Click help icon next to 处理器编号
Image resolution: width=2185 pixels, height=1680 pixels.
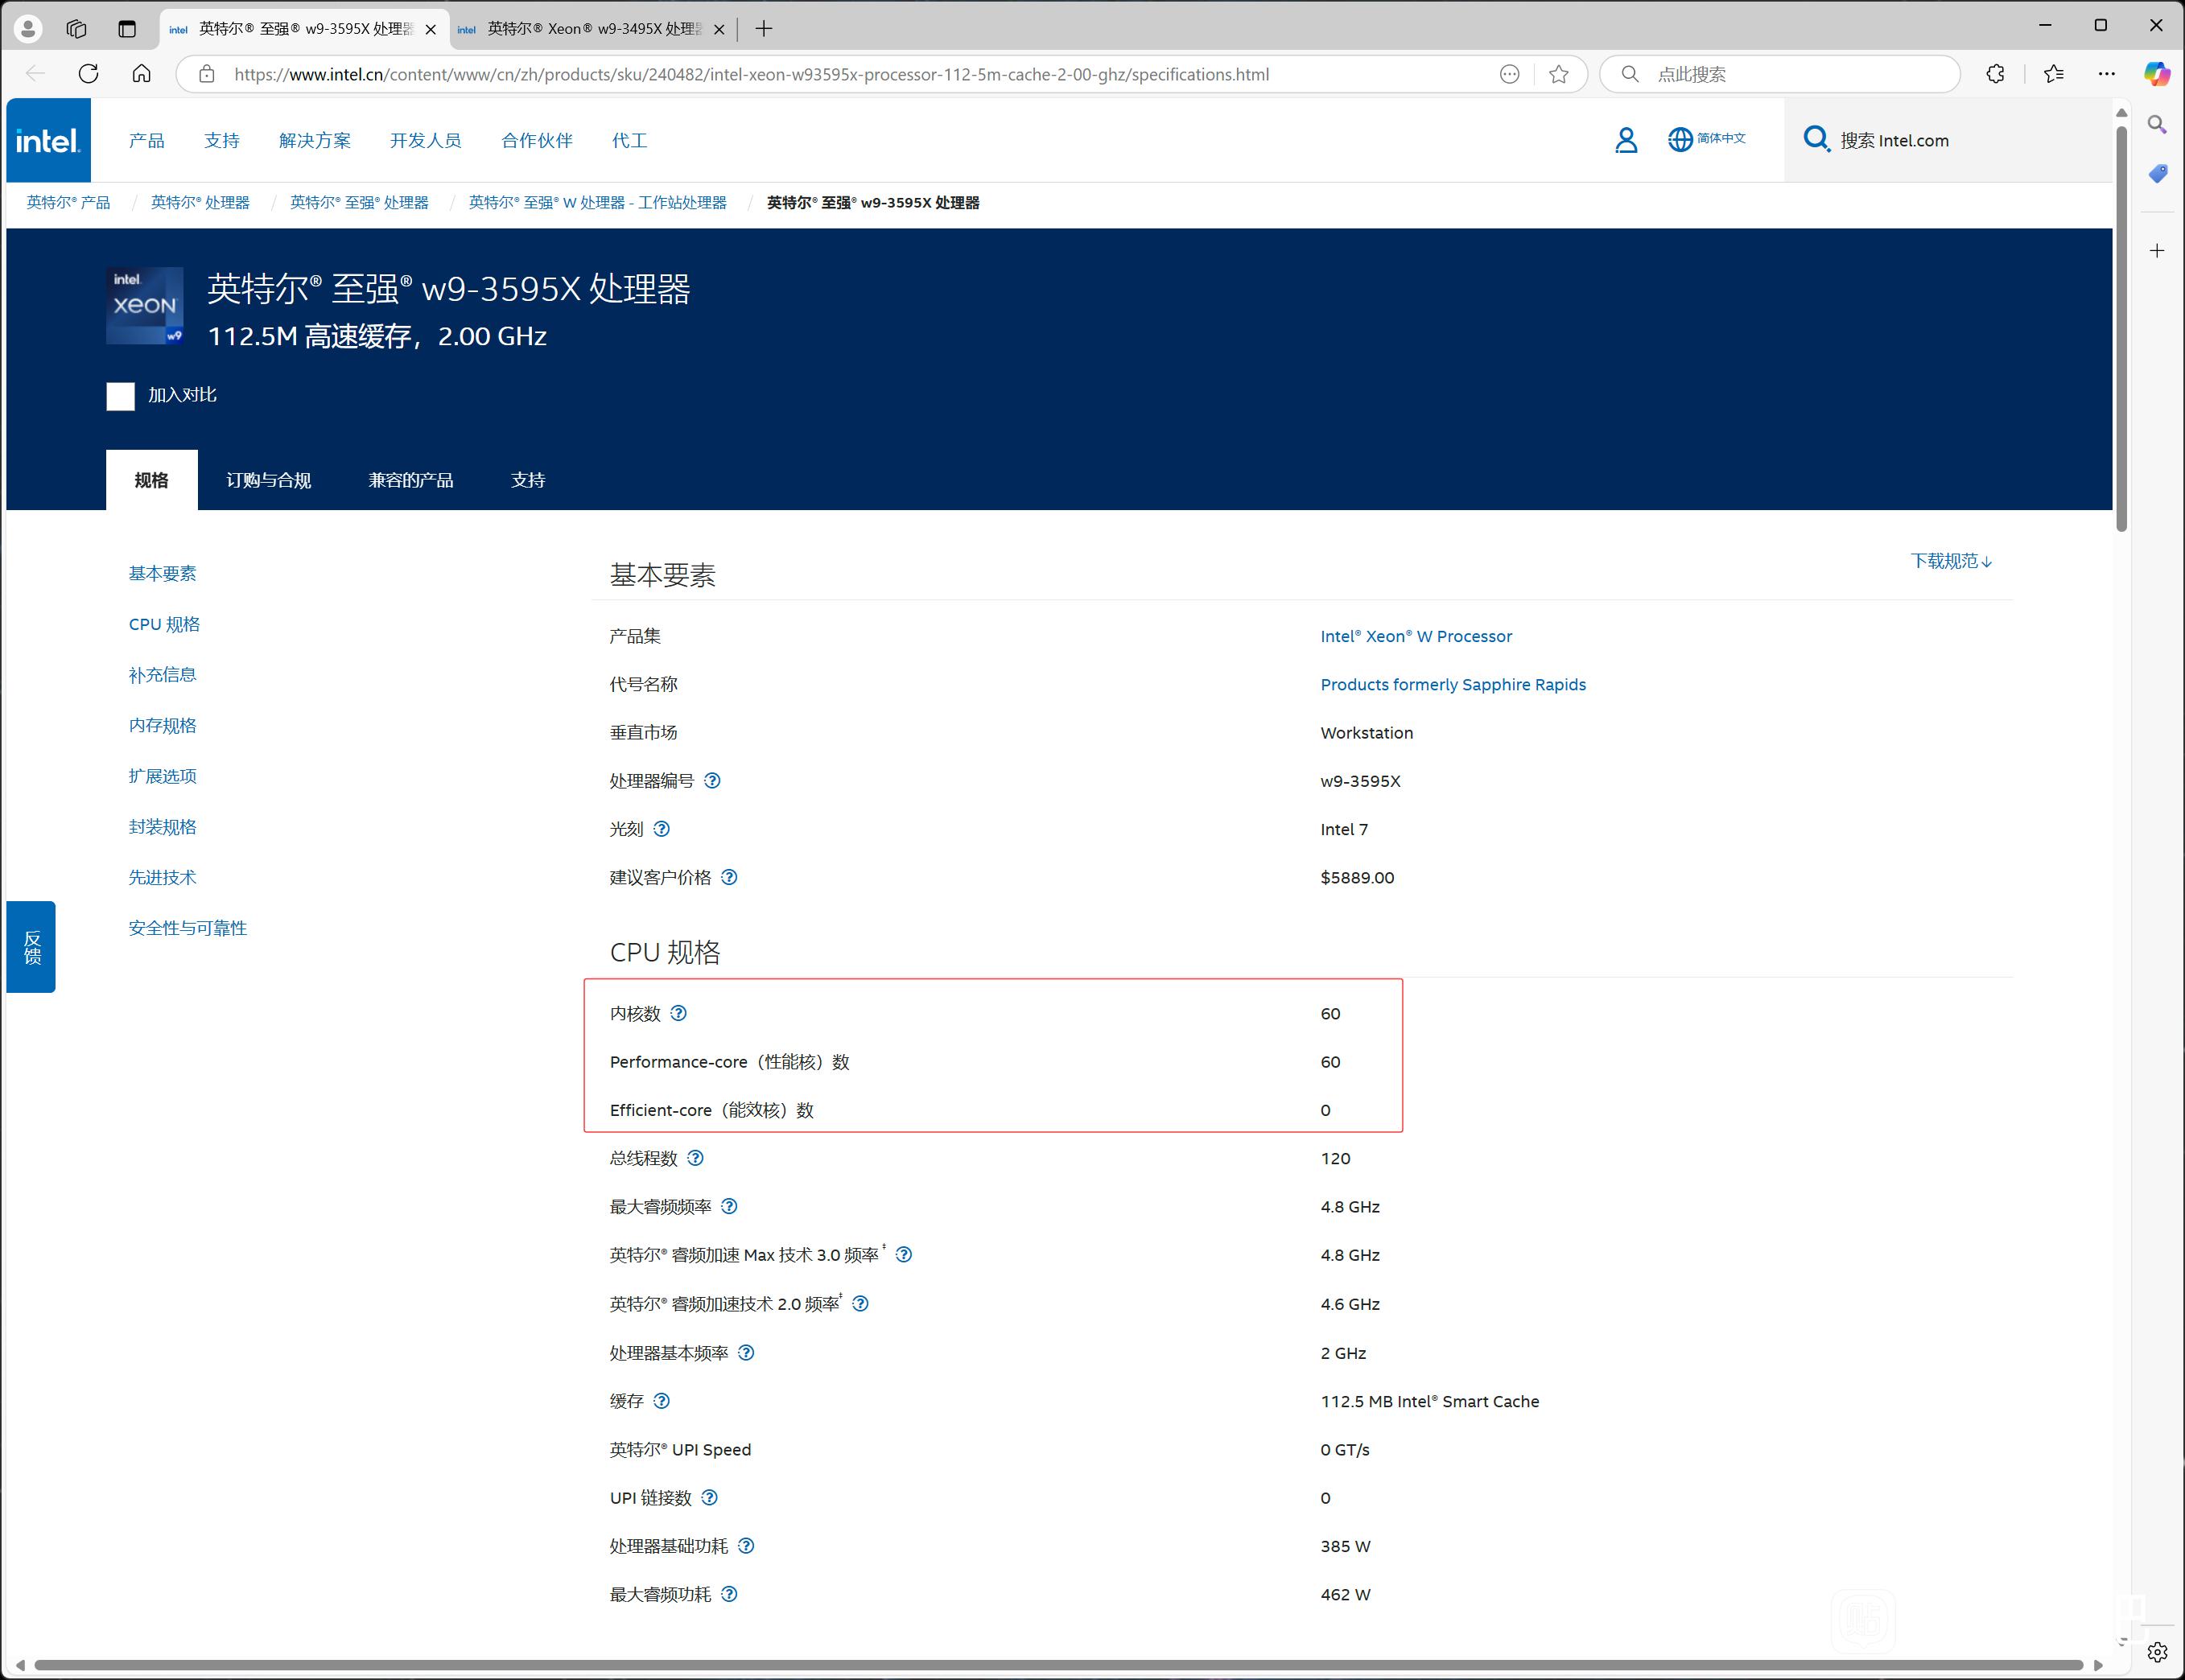(x=712, y=781)
